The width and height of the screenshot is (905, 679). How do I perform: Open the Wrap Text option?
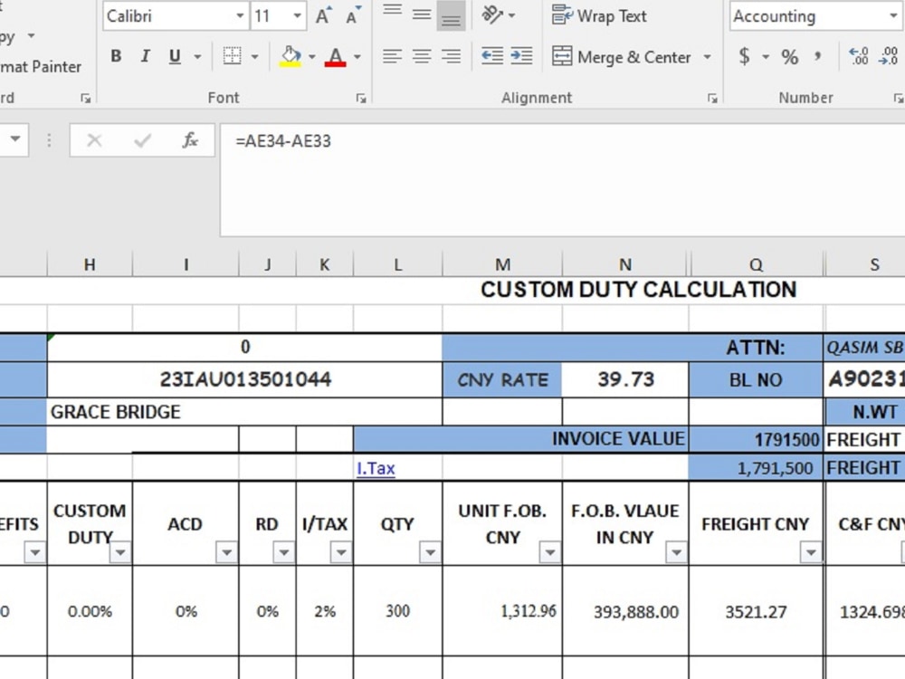pos(599,16)
